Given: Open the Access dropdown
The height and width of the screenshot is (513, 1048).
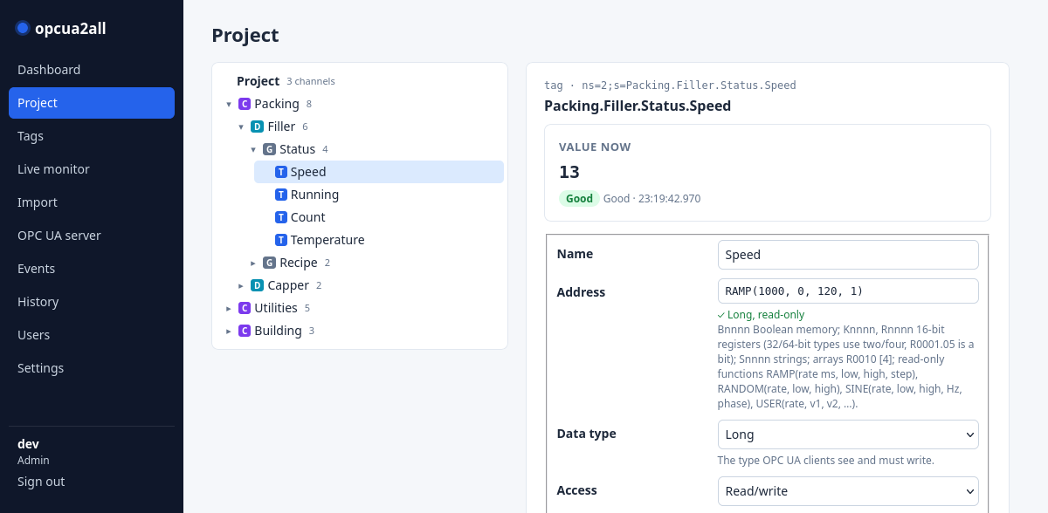Looking at the screenshot, I should click(848, 491).
